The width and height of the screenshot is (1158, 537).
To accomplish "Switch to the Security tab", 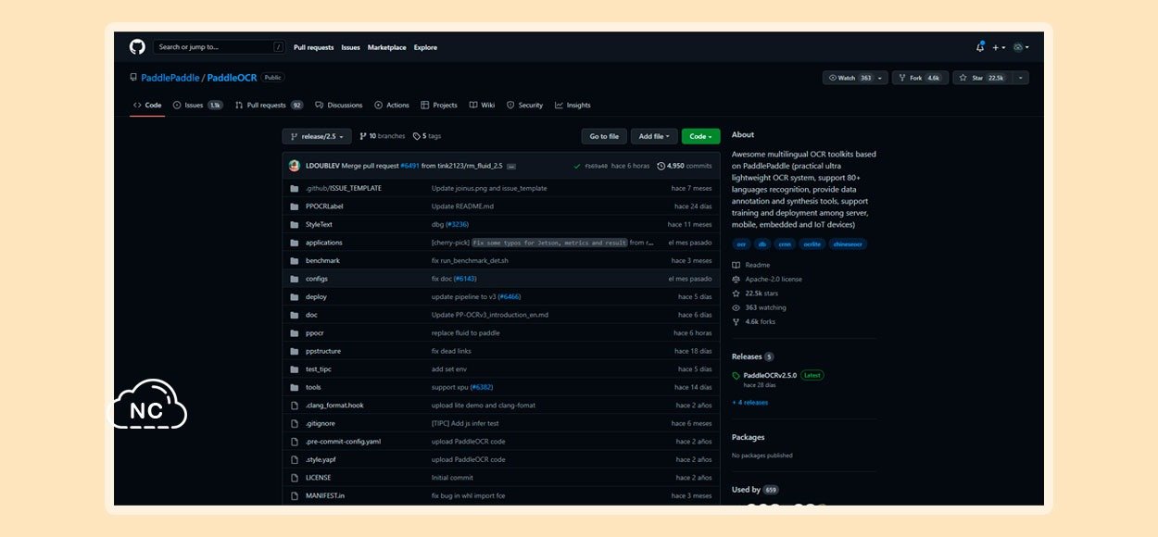I will (525, 106).
